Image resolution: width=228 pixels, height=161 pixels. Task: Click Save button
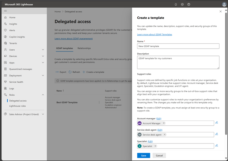(x=144, y=156)
